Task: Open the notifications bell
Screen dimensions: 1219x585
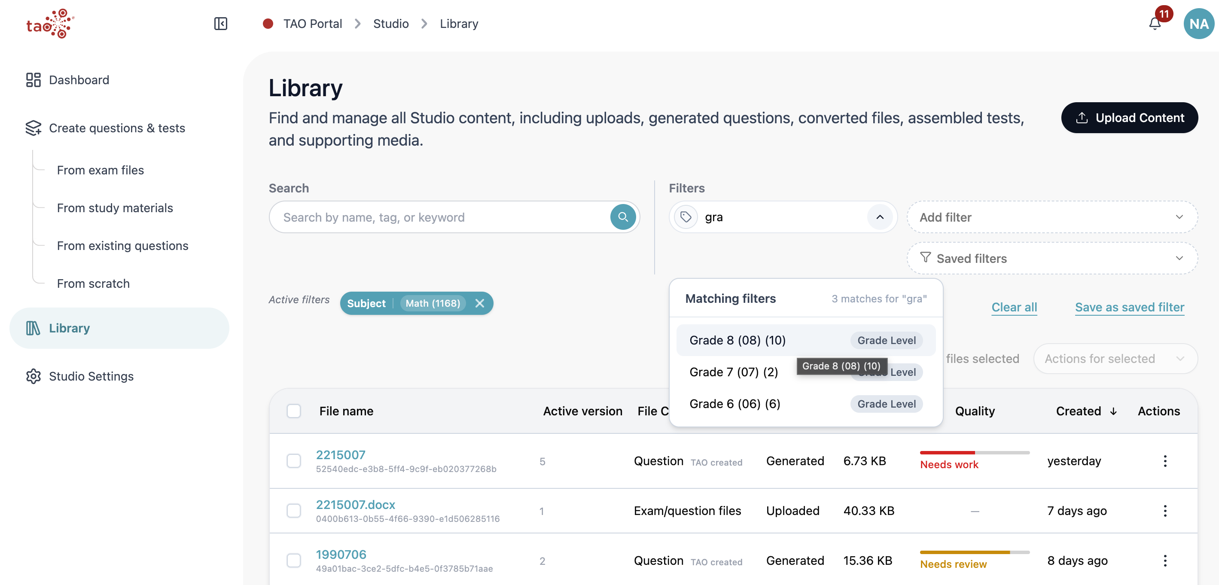Action: [x=1155, y=24]
